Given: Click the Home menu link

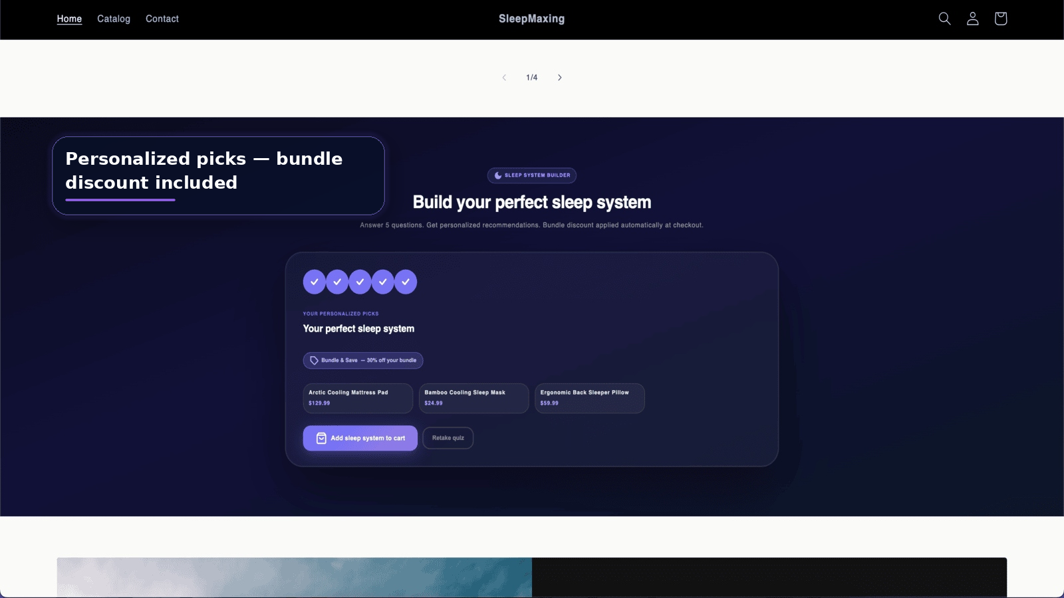Looking at the screenshot, I should (x=69, y=19).
